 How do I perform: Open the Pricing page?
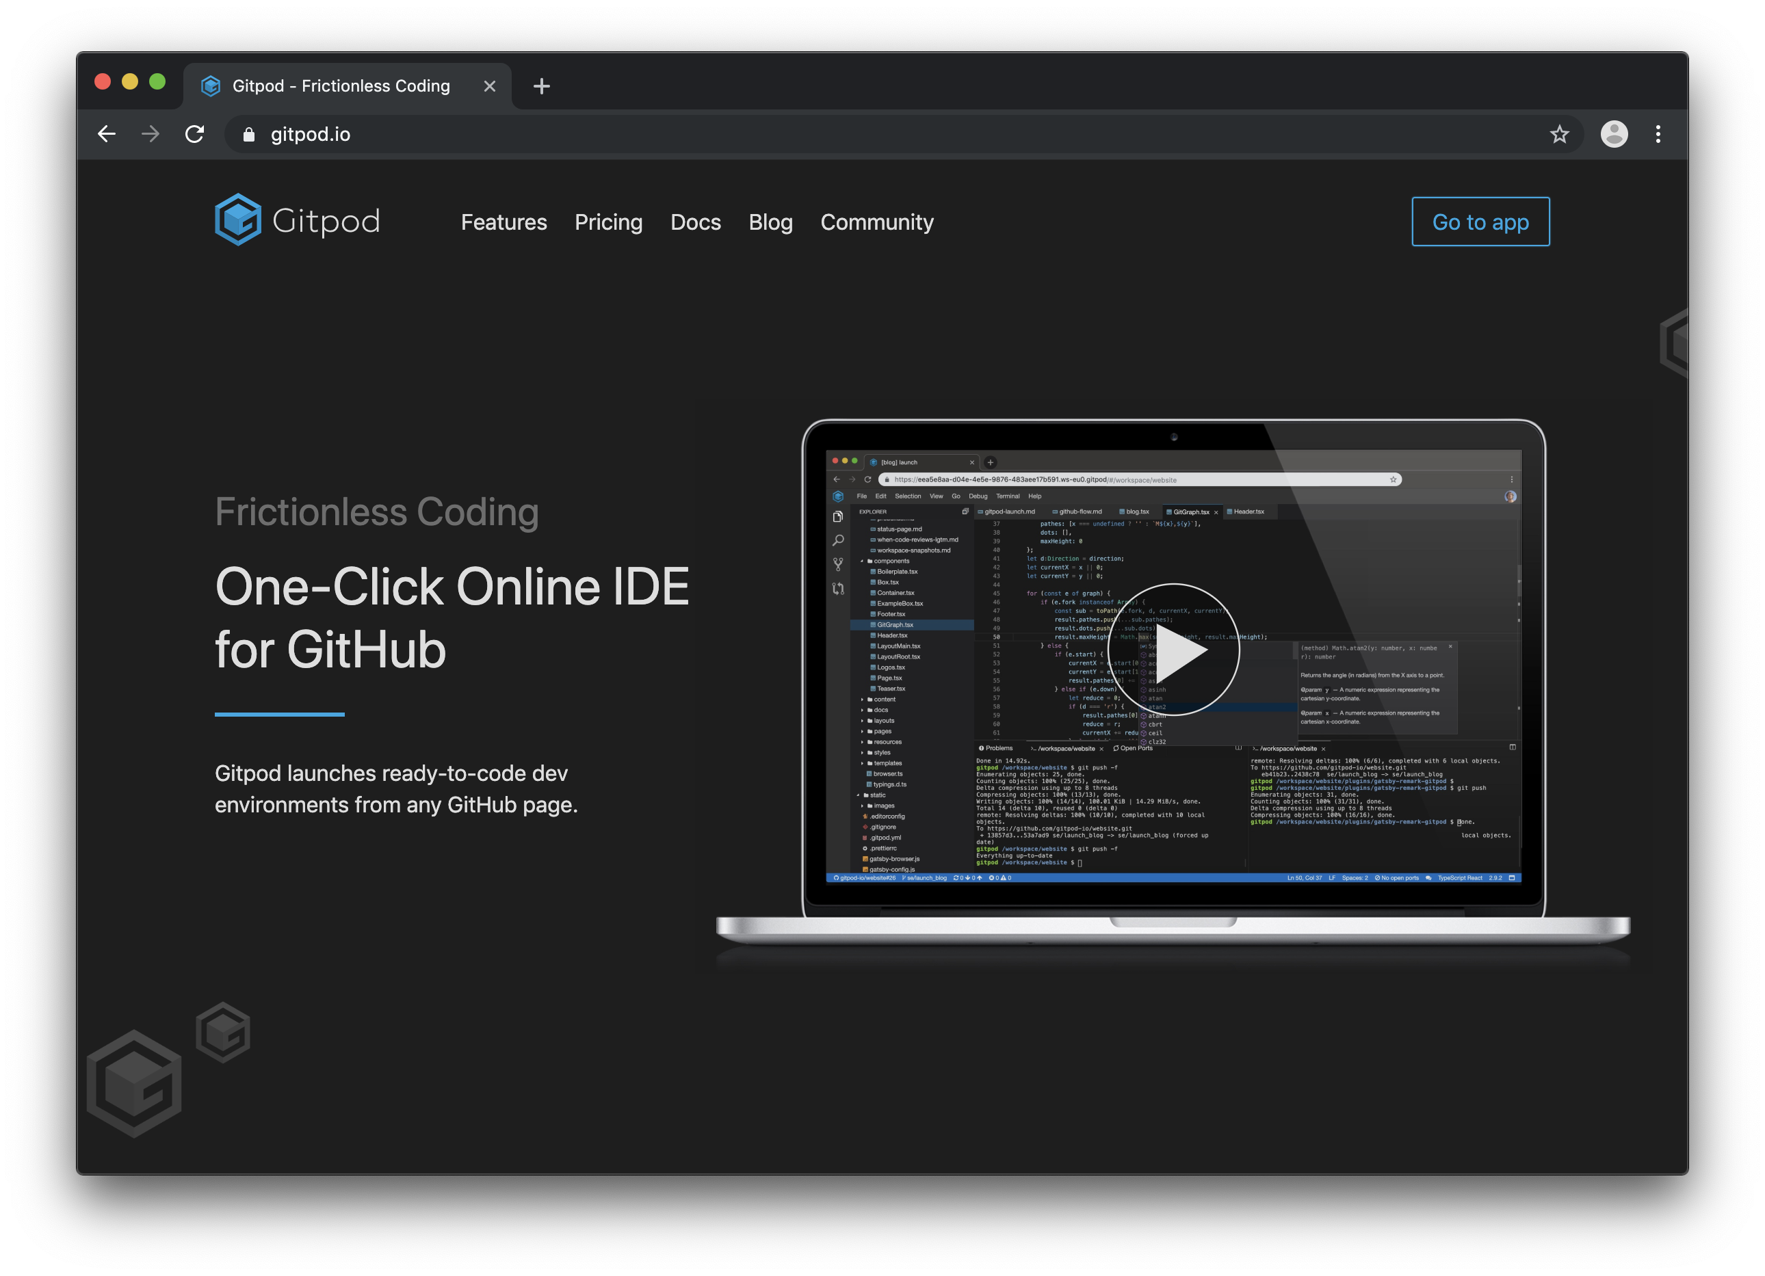609,222
